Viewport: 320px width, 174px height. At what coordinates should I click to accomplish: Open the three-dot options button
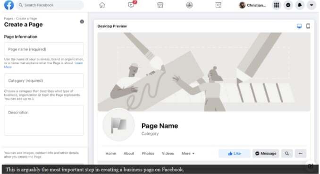(x=300, y=153)
